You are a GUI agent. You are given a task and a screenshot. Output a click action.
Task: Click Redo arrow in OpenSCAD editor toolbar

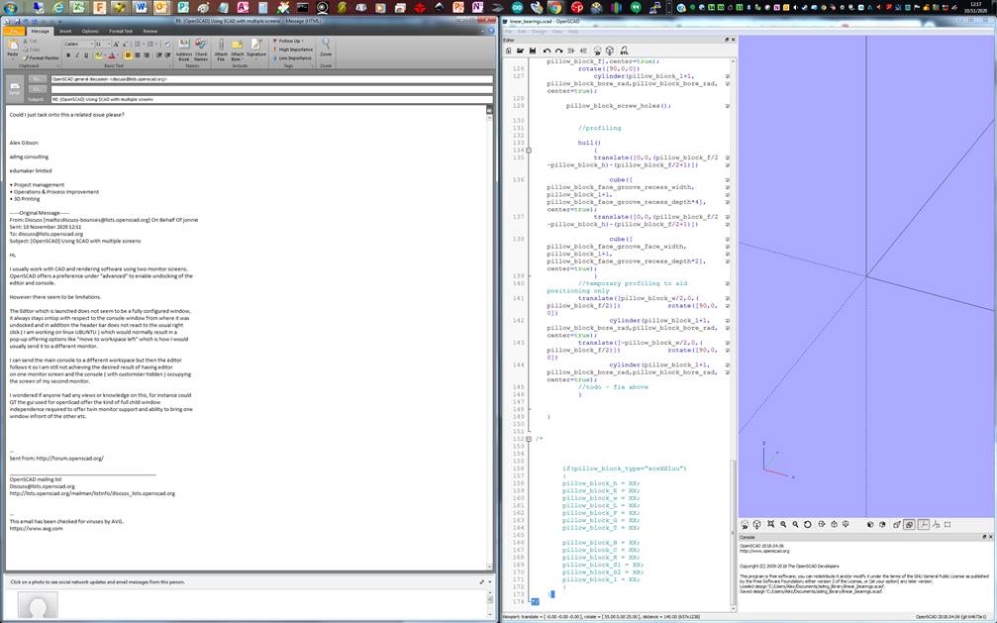(558, 51)
